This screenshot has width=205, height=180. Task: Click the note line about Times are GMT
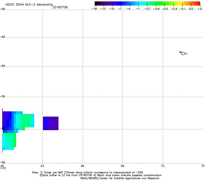88,173
